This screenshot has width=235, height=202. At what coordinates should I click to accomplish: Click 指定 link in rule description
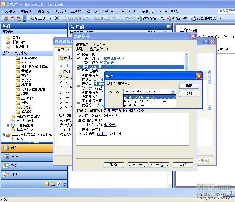pos(90,120)
